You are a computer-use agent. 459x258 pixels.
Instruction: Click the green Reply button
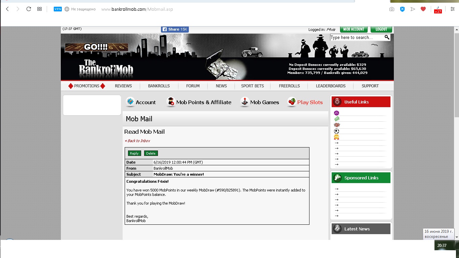tap(134, 153)
